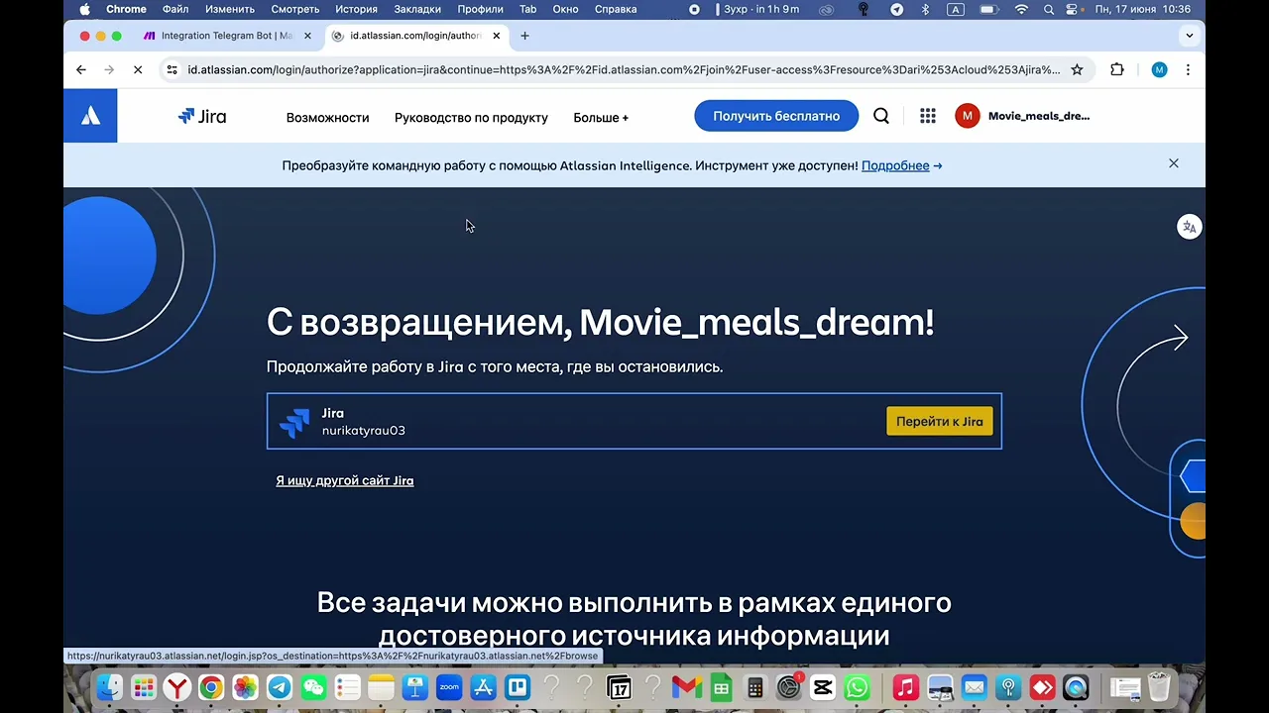Click the battery status icon
Screen dimensions: 1269x713
coord(988,9)
